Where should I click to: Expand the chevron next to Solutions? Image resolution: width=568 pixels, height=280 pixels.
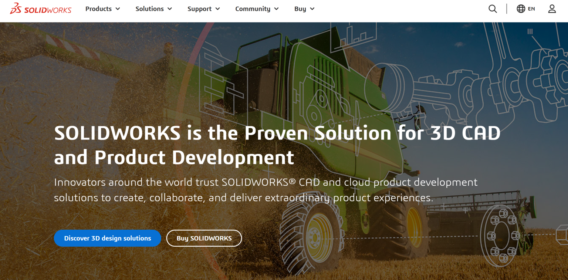coord(170,9)
